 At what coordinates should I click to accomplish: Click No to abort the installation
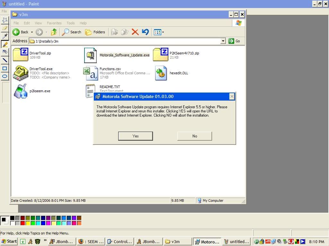coord(194,136)
